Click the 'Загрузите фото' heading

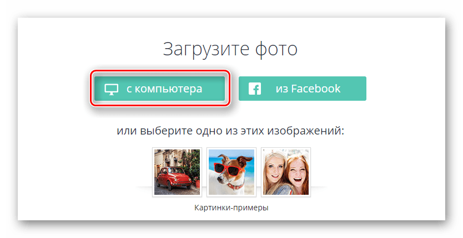230,49
